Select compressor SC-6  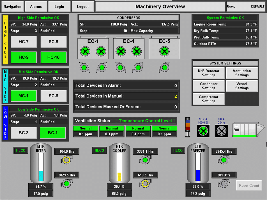pos(54,96)
